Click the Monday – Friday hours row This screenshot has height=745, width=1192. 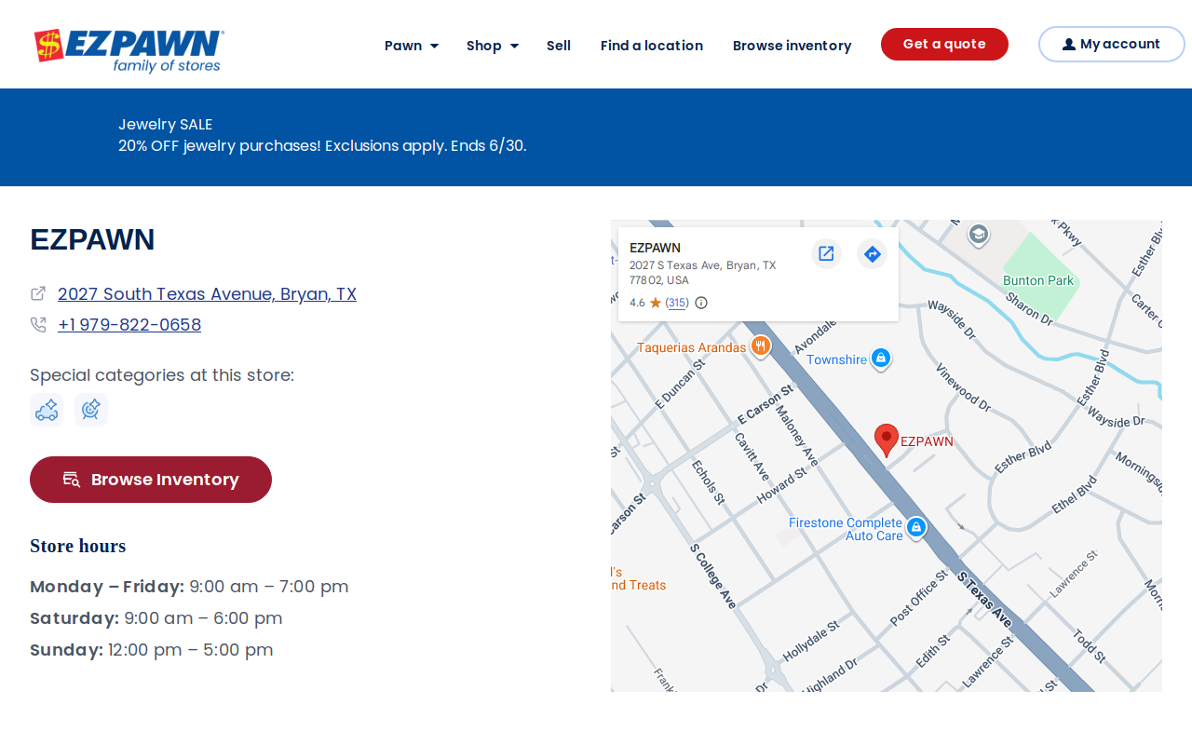tap(189, 587)
